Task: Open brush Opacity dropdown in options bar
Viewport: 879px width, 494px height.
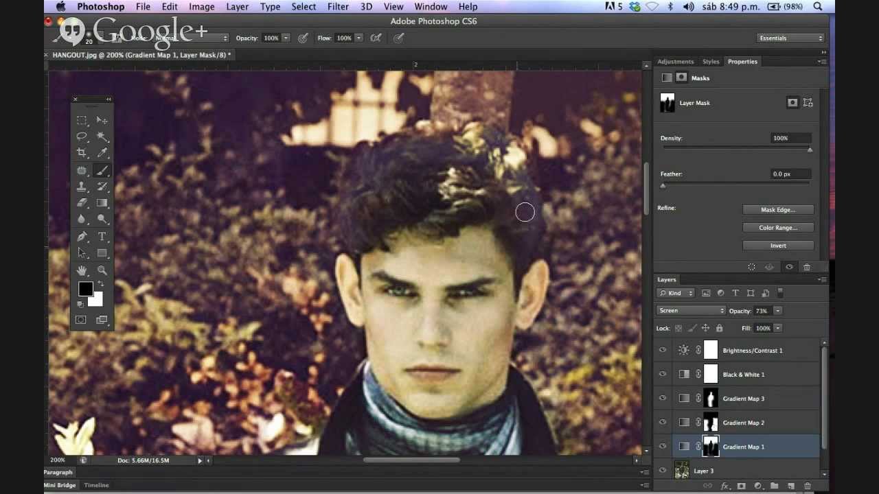Action: (x=286, y=38)
